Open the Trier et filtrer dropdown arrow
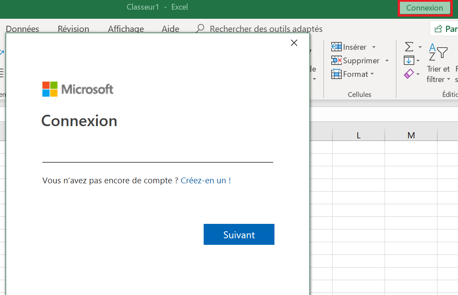This screenshot has width=458, height=295. [448, 79]
